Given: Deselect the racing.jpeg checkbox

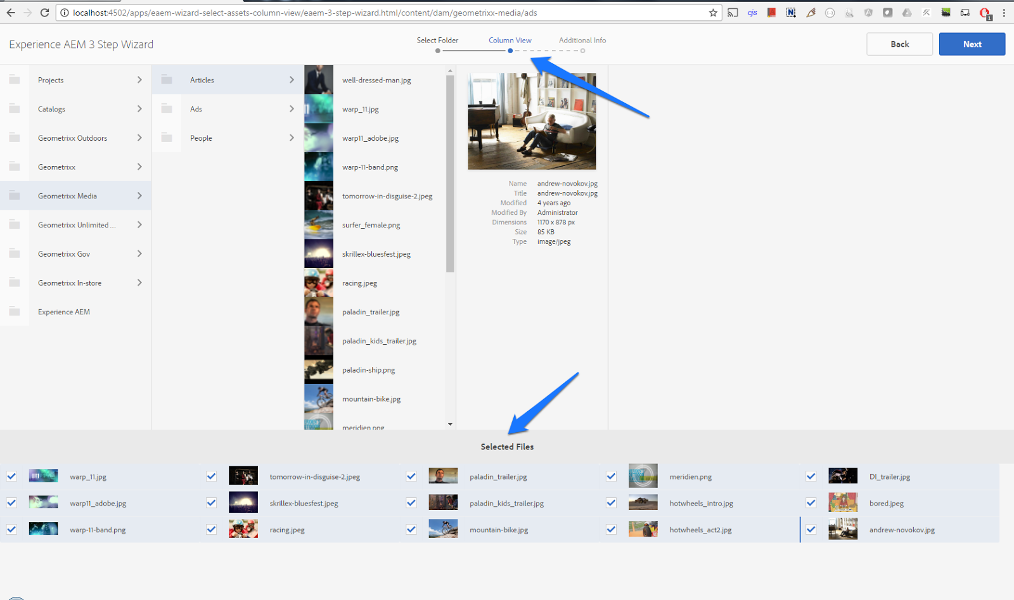Looking at the screenshot, I should 210,529.
